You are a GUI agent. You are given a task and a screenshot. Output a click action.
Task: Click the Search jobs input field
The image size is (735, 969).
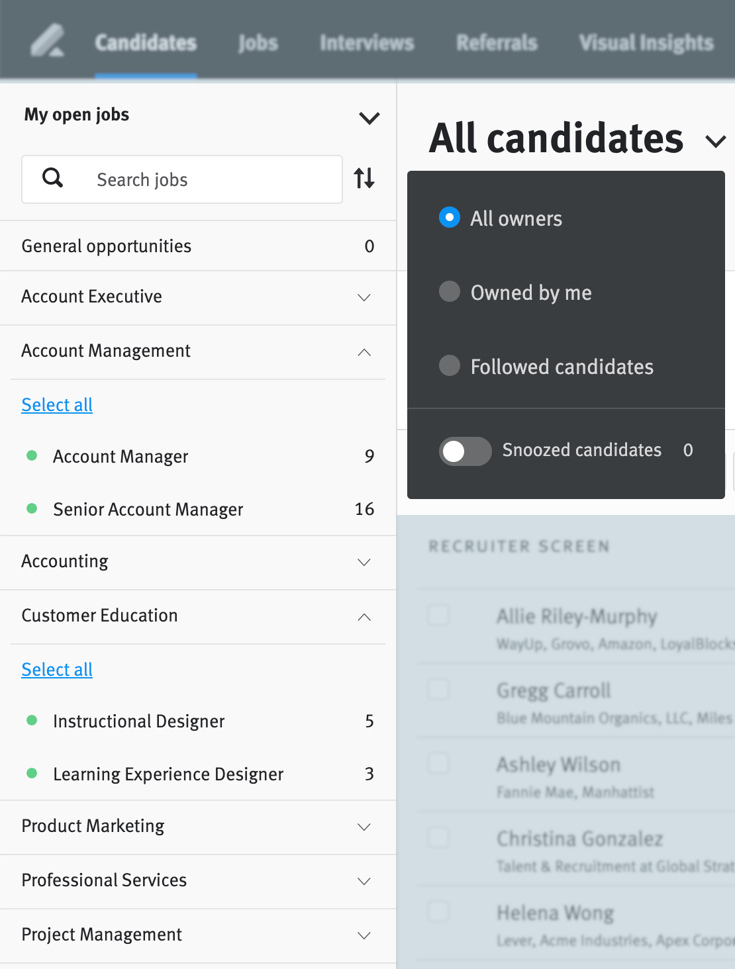click(199, 179)
